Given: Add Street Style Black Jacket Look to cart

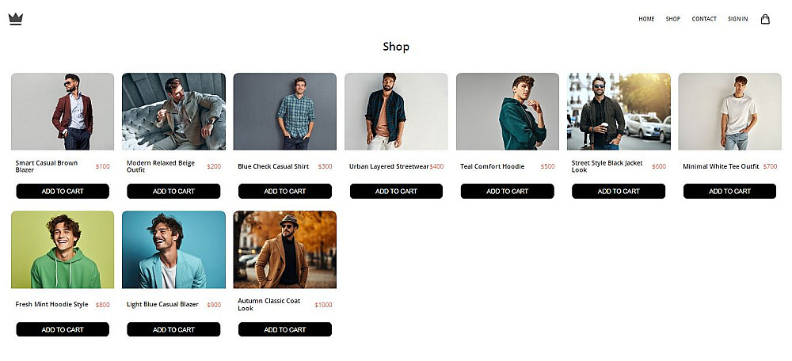Looking at the screenshot, I should tap(619, 191).
